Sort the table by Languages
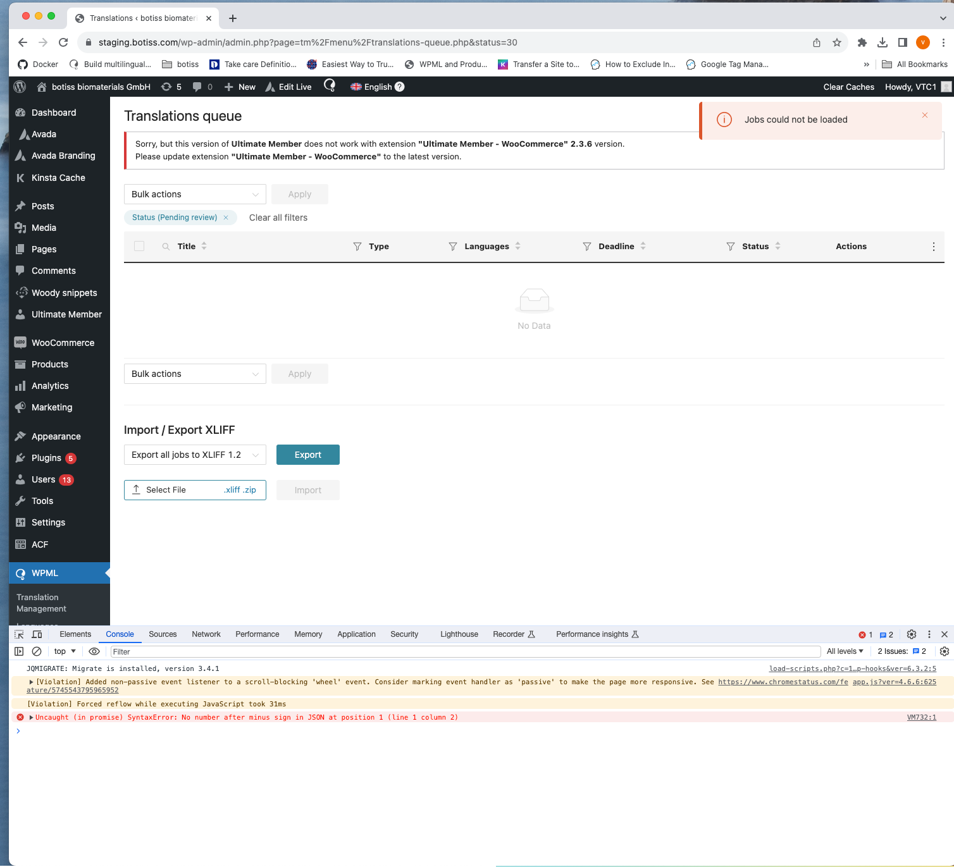The height and width of the screenshot is (867, 954). (x=518, y=247)
